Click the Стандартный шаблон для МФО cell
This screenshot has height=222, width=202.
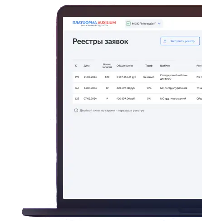pyautogui.click(x=174, y=77)
